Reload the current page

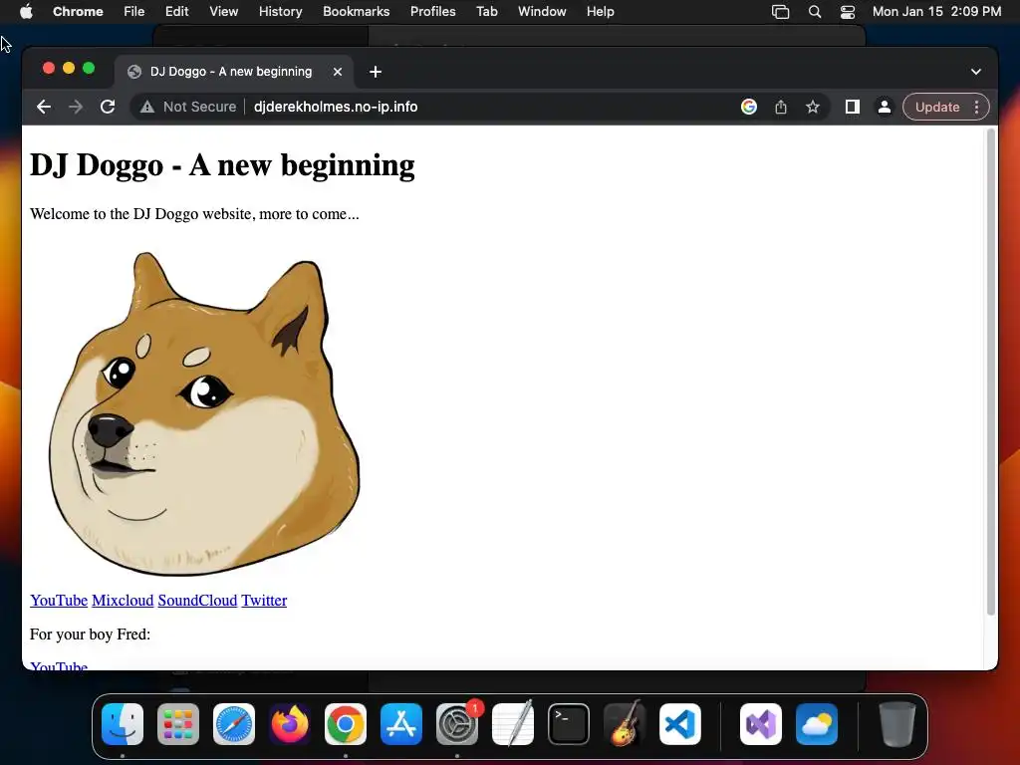[108, 107]
